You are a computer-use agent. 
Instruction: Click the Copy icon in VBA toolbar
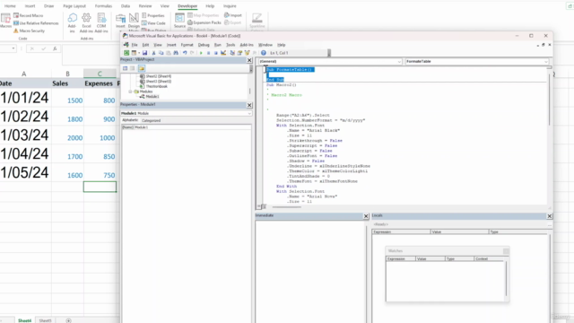161,53
